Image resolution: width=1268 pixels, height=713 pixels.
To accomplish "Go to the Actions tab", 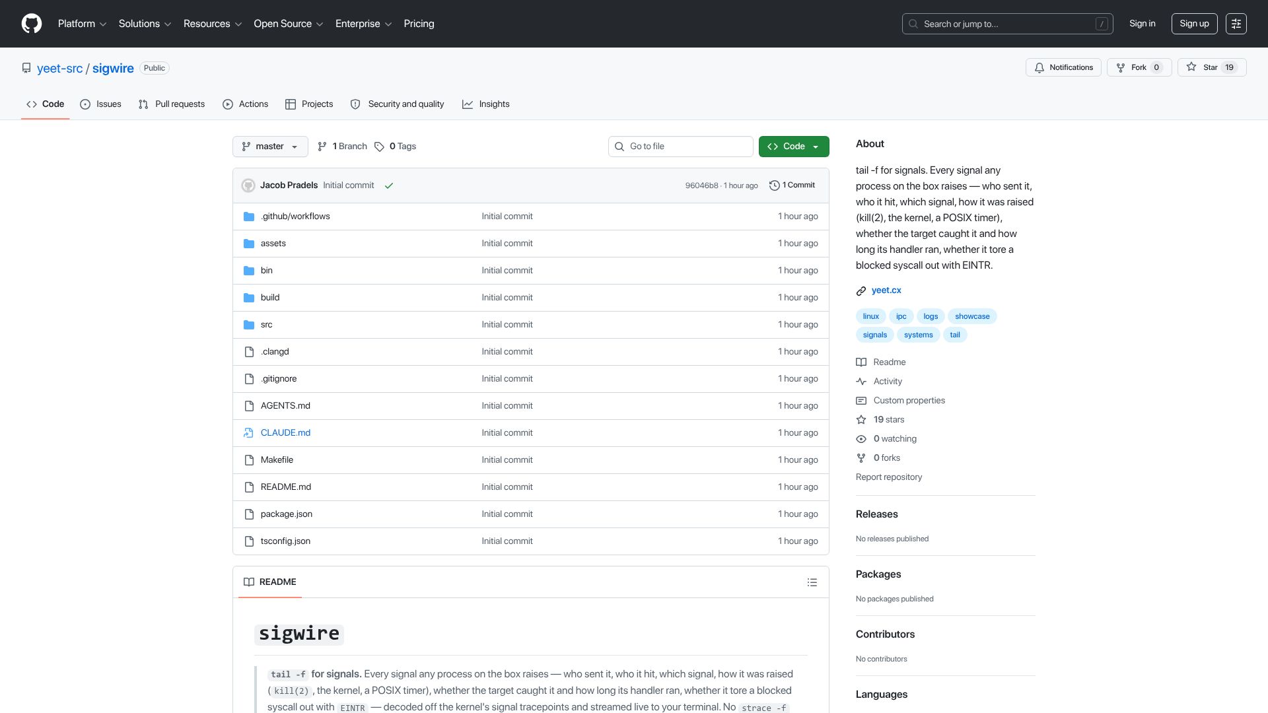I will click(245, 104).
